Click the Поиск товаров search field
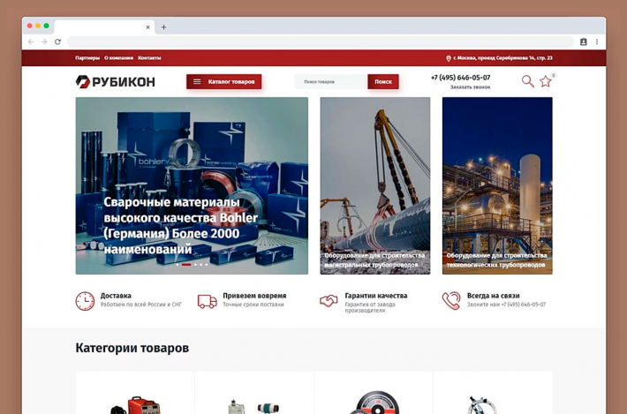The height and width of the screenshot is (414, 627). pos(330,82)
